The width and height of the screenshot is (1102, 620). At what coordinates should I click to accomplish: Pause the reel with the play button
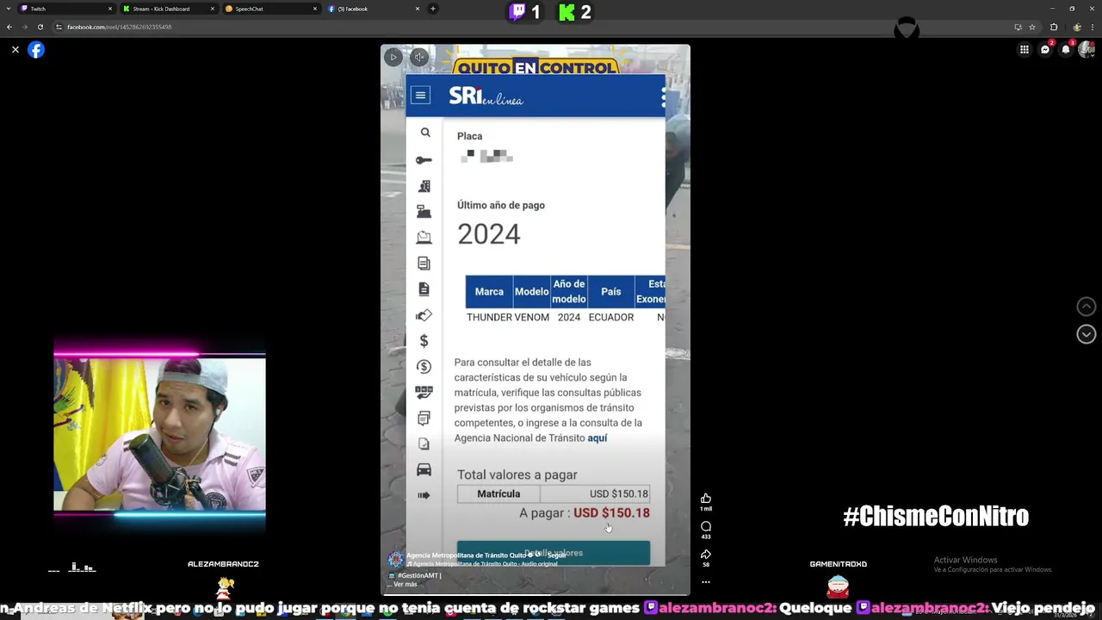click(393, 57)
